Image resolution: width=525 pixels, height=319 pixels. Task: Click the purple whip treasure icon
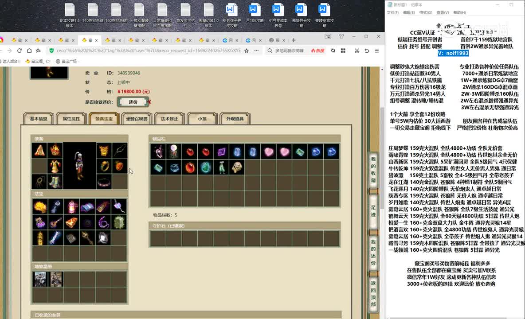103,222
